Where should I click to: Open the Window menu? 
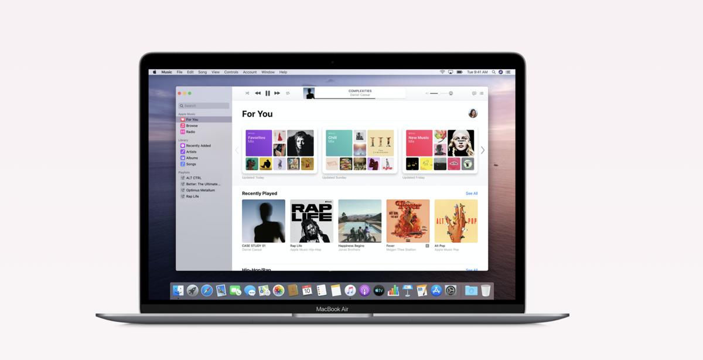268,72
